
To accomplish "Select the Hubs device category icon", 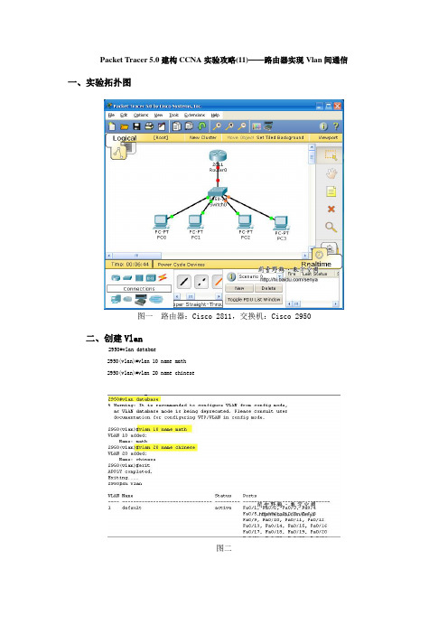I will tap(139, 278).
